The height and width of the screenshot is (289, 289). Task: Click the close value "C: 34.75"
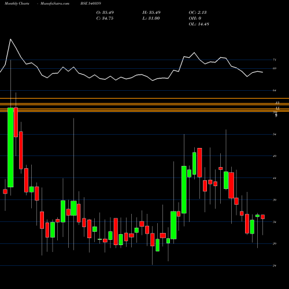[x=105, y=18]
